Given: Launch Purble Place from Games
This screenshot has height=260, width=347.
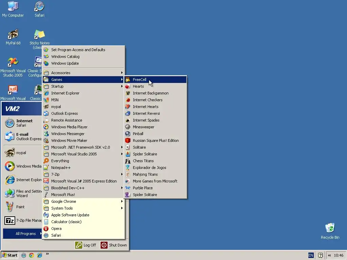Looking at the screenshot, I should click(x=156, y=188).
